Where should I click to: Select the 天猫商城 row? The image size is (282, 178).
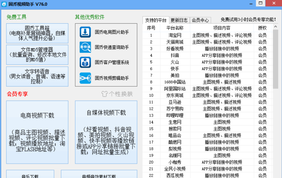click(x=208, y=42)
